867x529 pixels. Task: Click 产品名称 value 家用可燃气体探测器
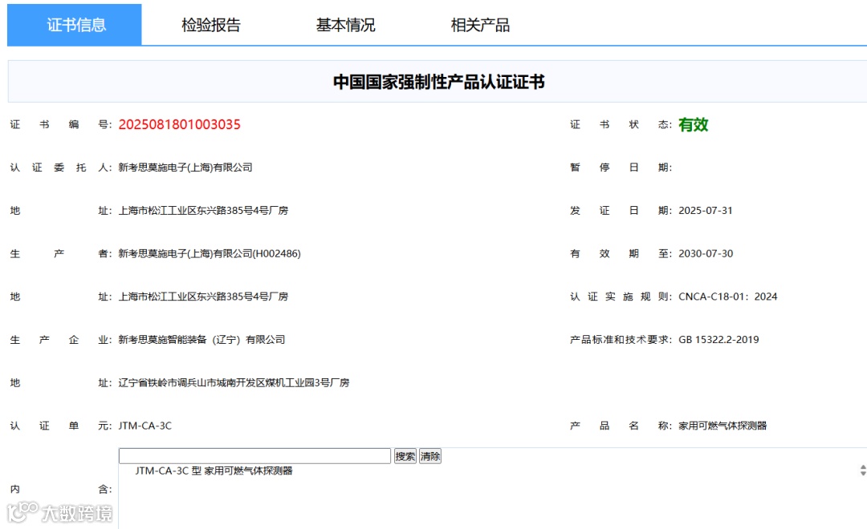(722, 426)
